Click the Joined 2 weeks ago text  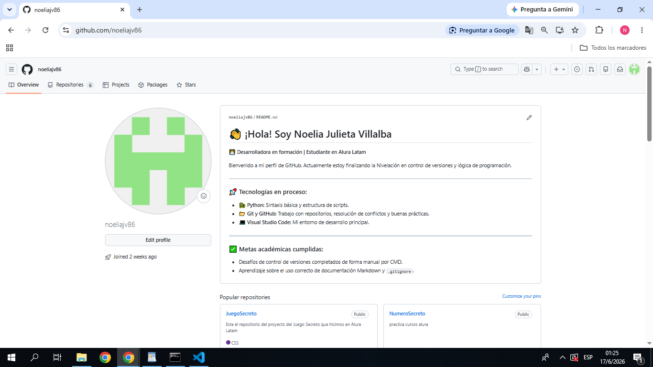pos(135,257)
